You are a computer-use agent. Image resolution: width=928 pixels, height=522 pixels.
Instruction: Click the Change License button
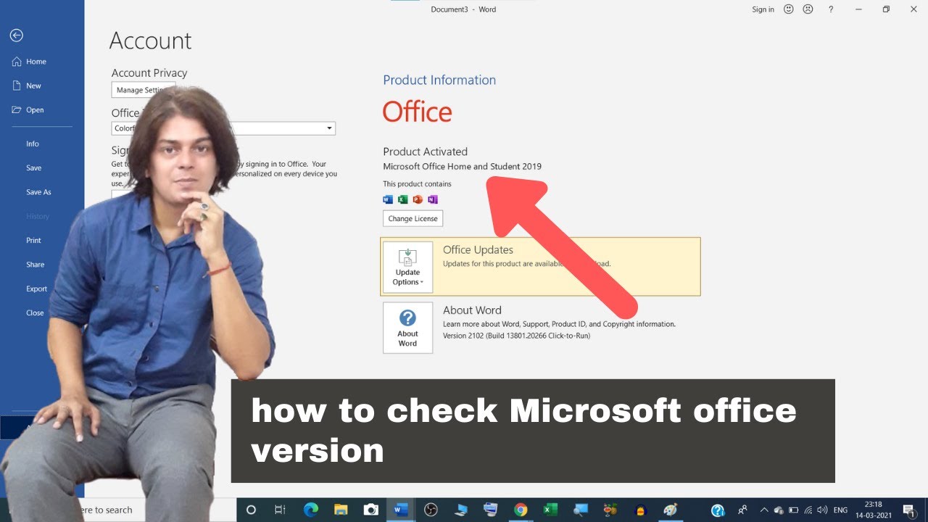[413, 218]
